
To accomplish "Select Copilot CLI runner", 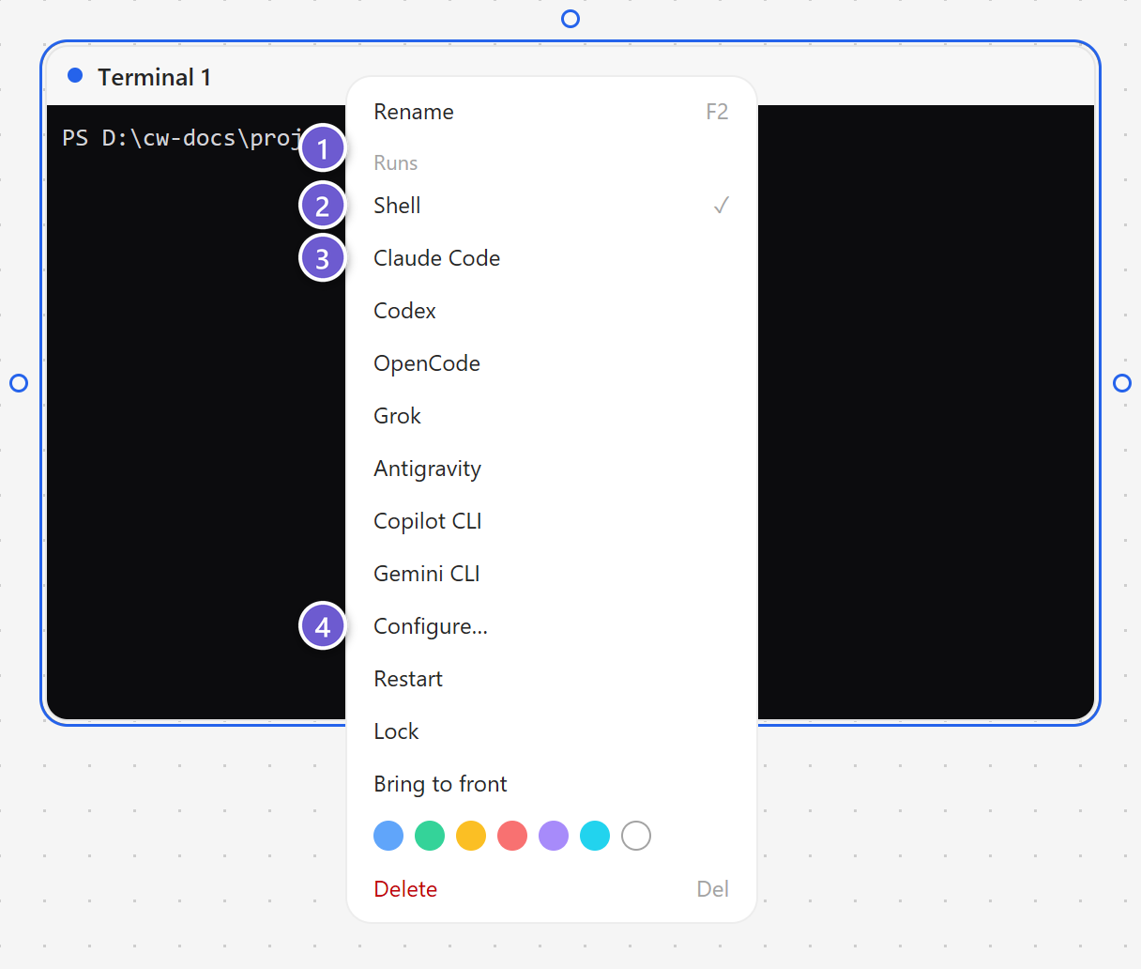I will click(552, 521).
